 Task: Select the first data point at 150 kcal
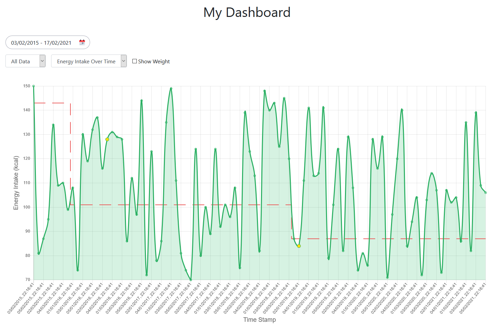(x=34, y=86)
